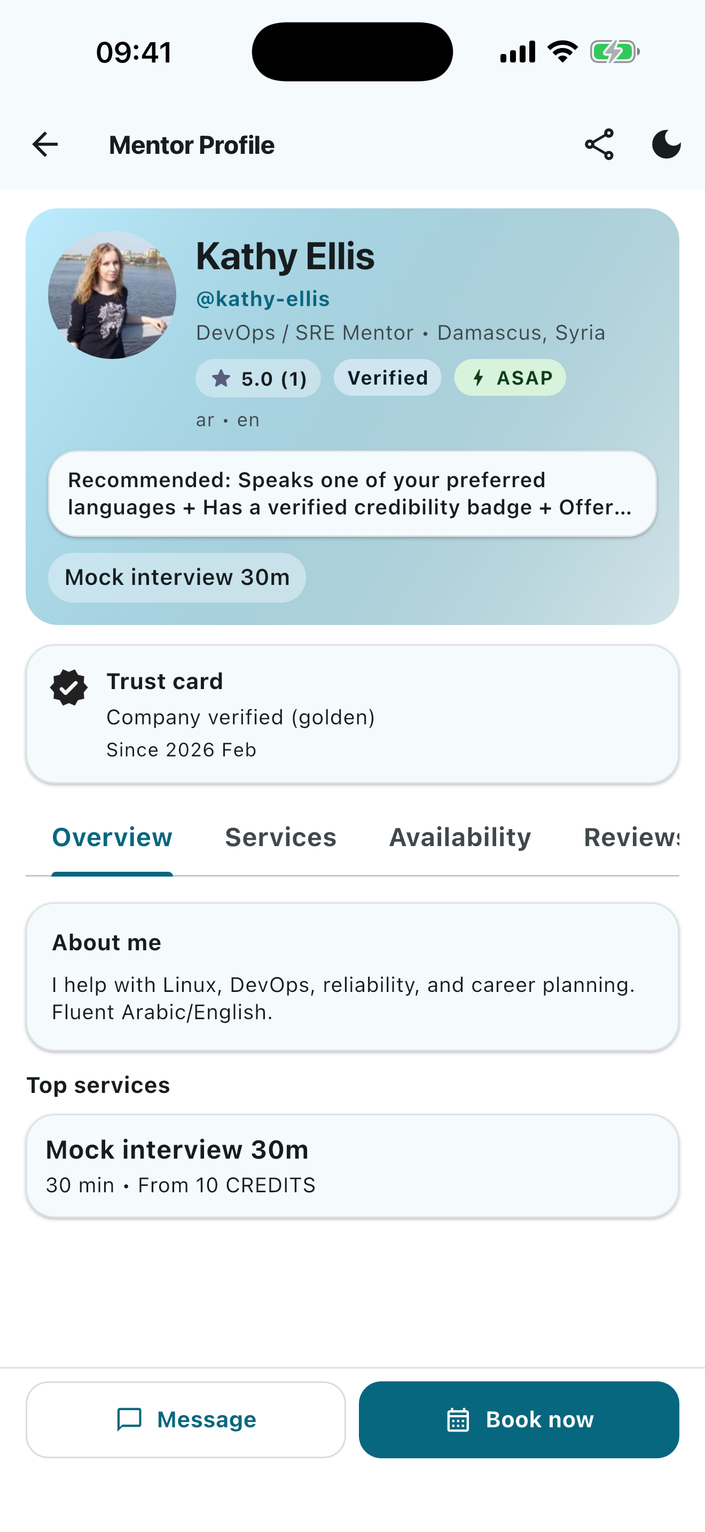705x1532 pixels.
Task: Share this mentor profile
Action: [x=599, y=145]
